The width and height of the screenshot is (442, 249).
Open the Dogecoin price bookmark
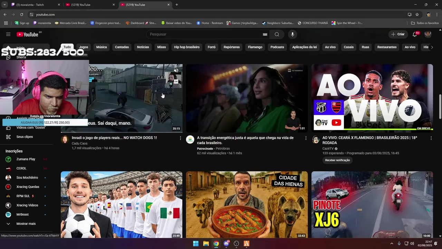[x=106, y=23]
